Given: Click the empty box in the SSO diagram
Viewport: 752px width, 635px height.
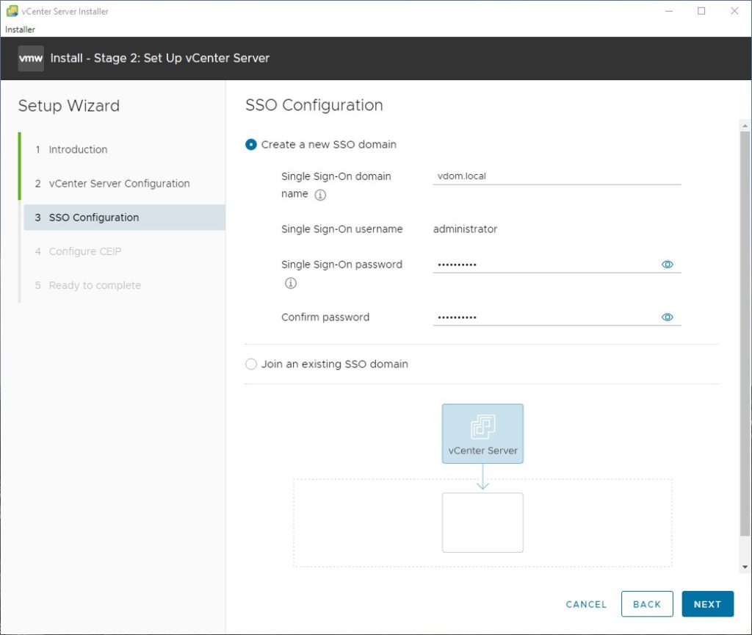Looking at the screenshot, I should click(482, 523).
